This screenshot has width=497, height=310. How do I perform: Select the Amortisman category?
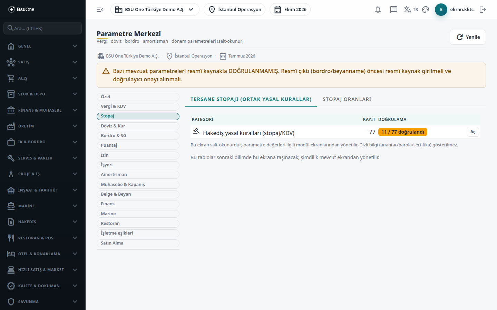click(138, 175)
